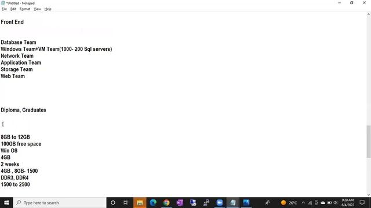Open Cortana circle icon
The width and height of the screenshot is (371, 208).
click(113, 203)
